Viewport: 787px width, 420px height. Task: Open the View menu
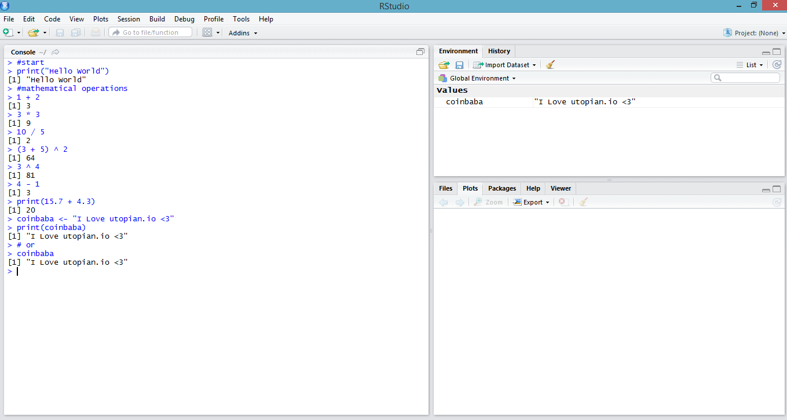click(76, 19)
